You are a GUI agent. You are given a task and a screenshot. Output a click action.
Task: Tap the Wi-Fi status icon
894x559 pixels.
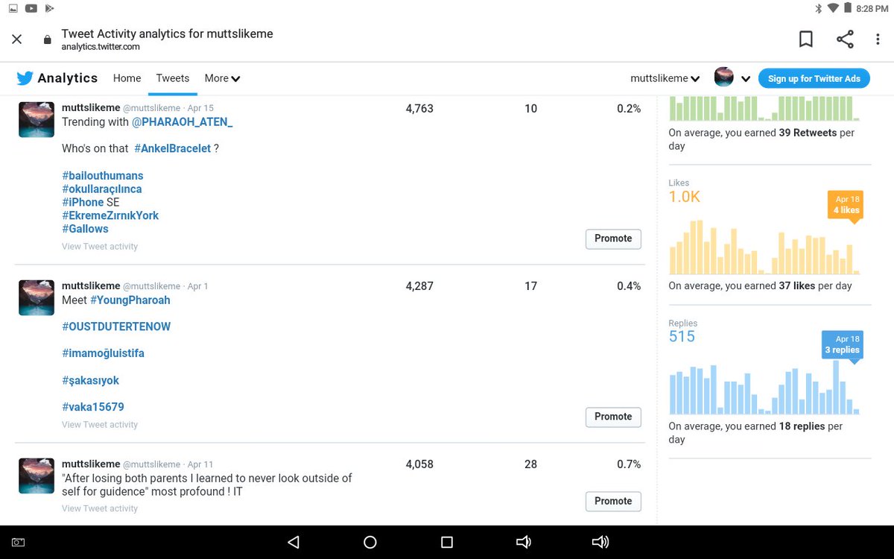click(832, 9)
